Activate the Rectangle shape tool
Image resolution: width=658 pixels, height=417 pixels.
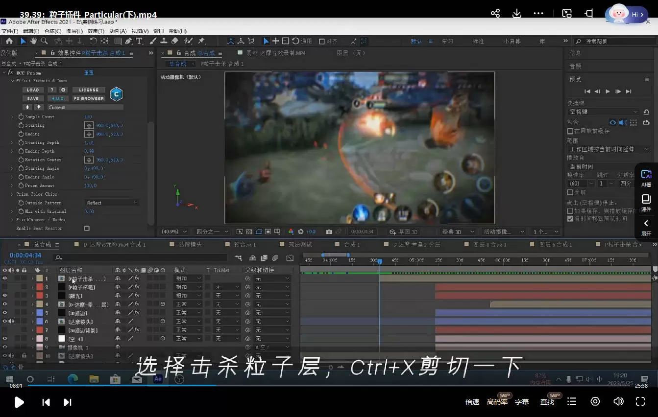[118, 41]
